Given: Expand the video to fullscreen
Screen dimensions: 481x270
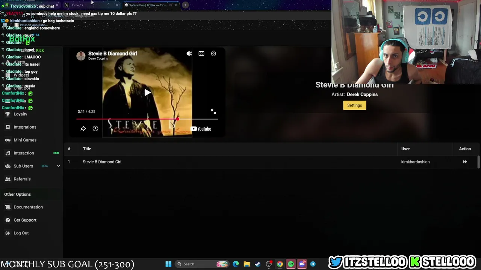Looking at the screenshot, I should point(213,112).
